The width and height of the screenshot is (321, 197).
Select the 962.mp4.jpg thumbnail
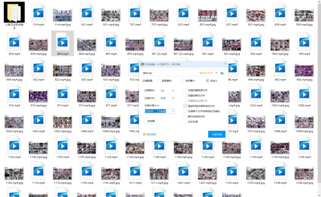[x=304, y=70]
